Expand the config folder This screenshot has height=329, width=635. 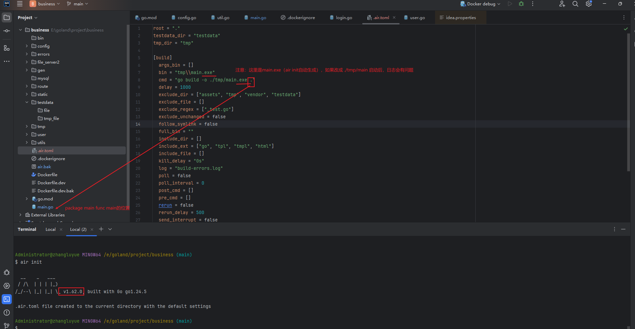point(27,46)
